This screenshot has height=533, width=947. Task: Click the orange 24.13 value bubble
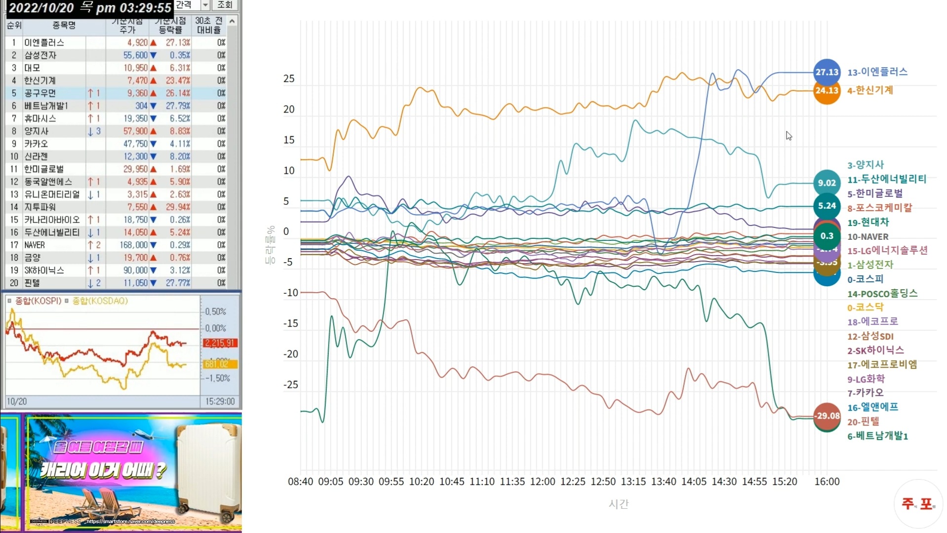[x=827, y=91]
